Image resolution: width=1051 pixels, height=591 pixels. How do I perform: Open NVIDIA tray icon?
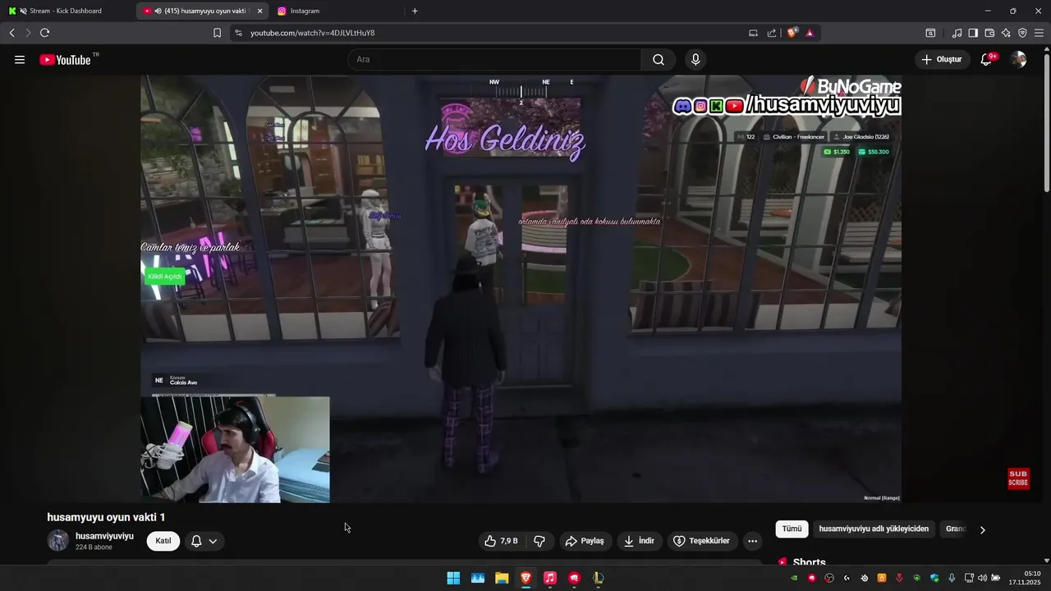794,578
